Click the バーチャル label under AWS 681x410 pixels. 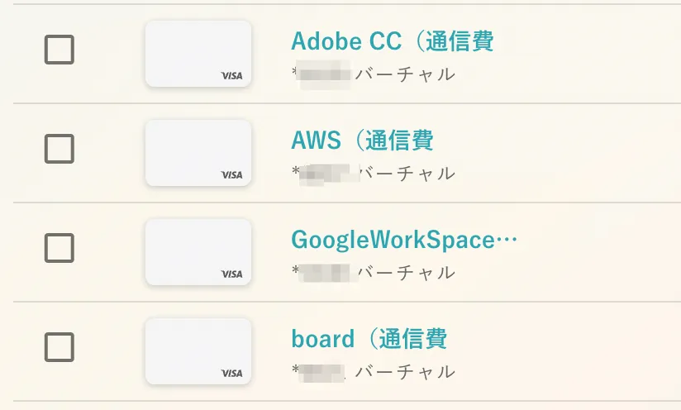[x=405, y=174]
